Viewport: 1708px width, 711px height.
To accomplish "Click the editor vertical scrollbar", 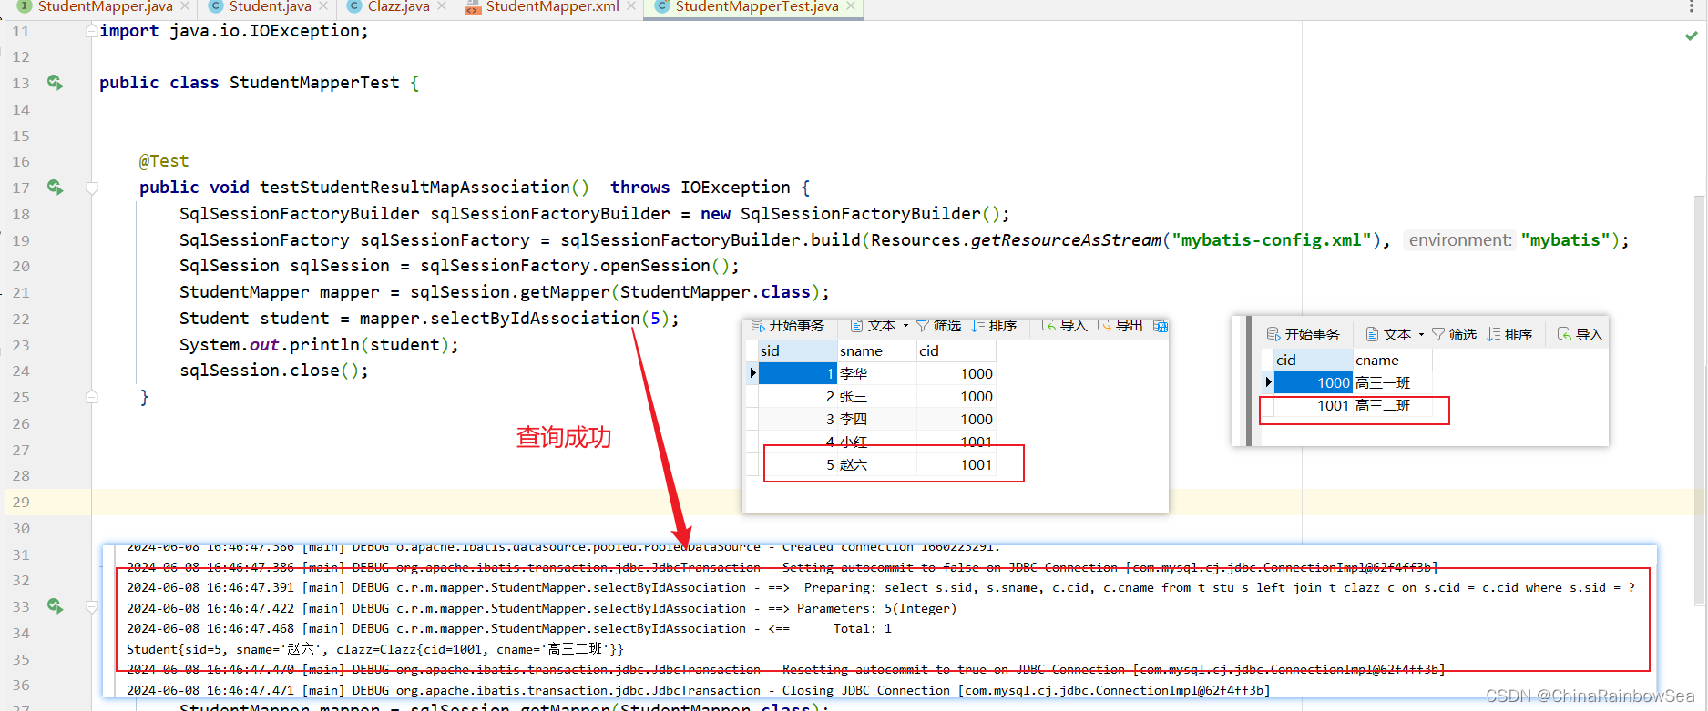I will tap(1699, 401).
